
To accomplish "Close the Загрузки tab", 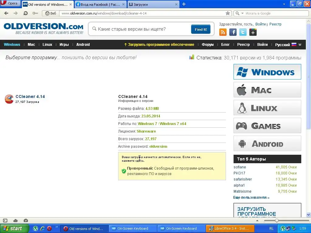I will pyautogui.click(x=176, y=4).
